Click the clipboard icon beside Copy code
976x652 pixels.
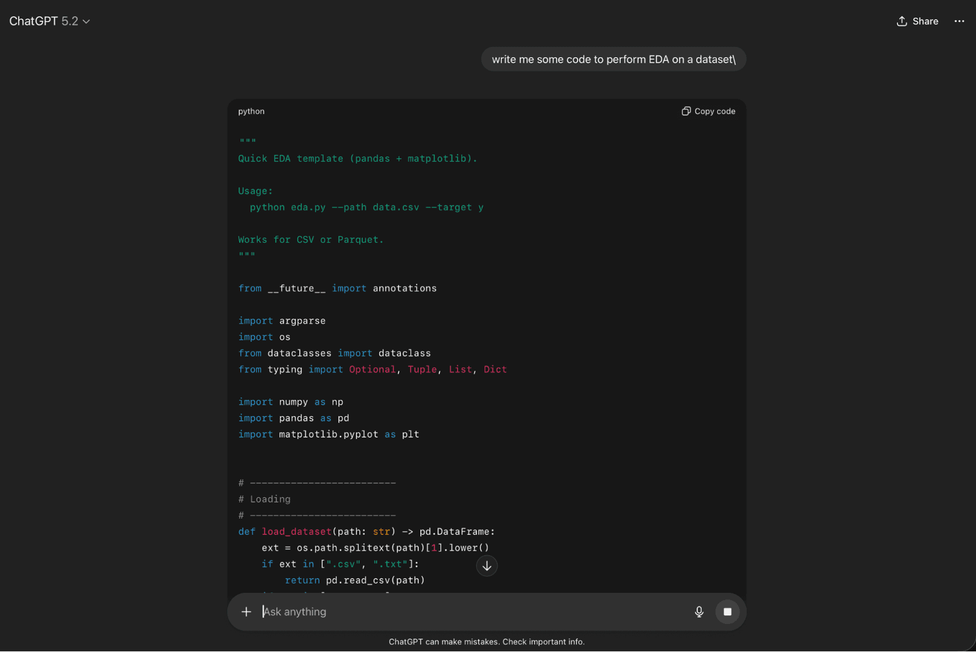pyautogui.click(x=686, y=111)
